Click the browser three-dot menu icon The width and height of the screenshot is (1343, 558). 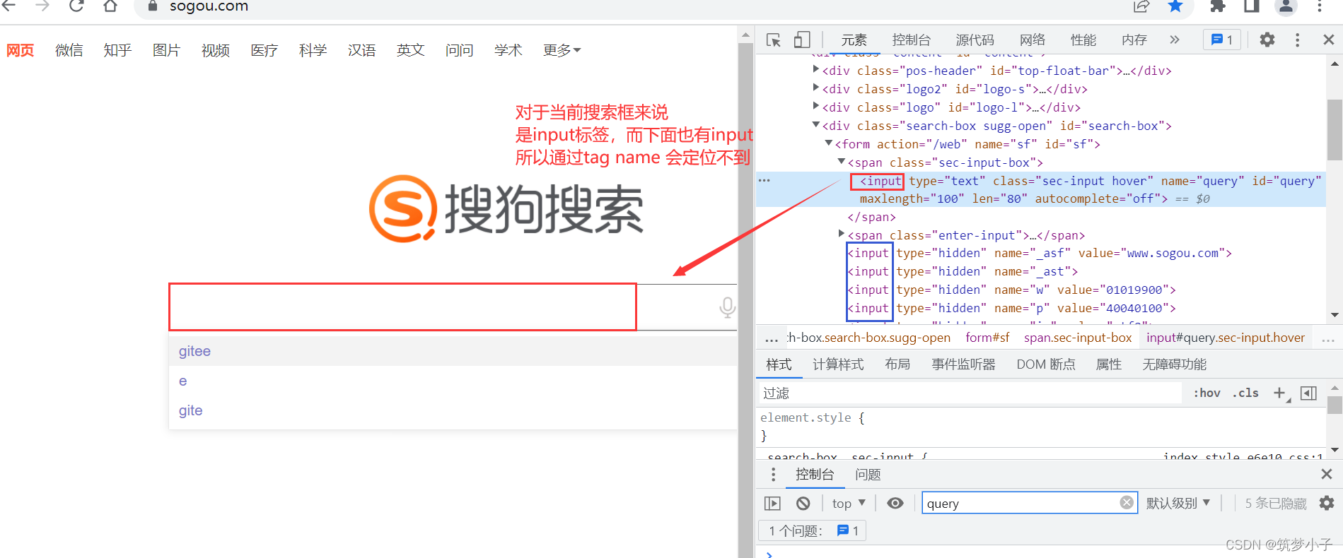(x=1320, y=6)
